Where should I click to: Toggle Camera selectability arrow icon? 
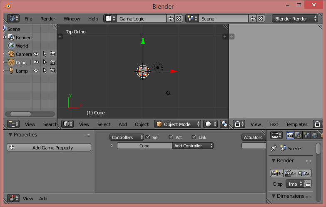(x=45, y=54)
